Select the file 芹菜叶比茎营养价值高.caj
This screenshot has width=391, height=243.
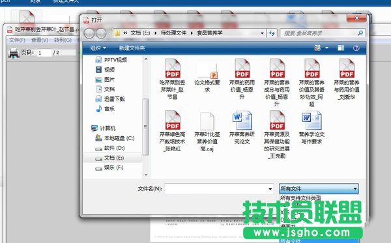[207, 132]
